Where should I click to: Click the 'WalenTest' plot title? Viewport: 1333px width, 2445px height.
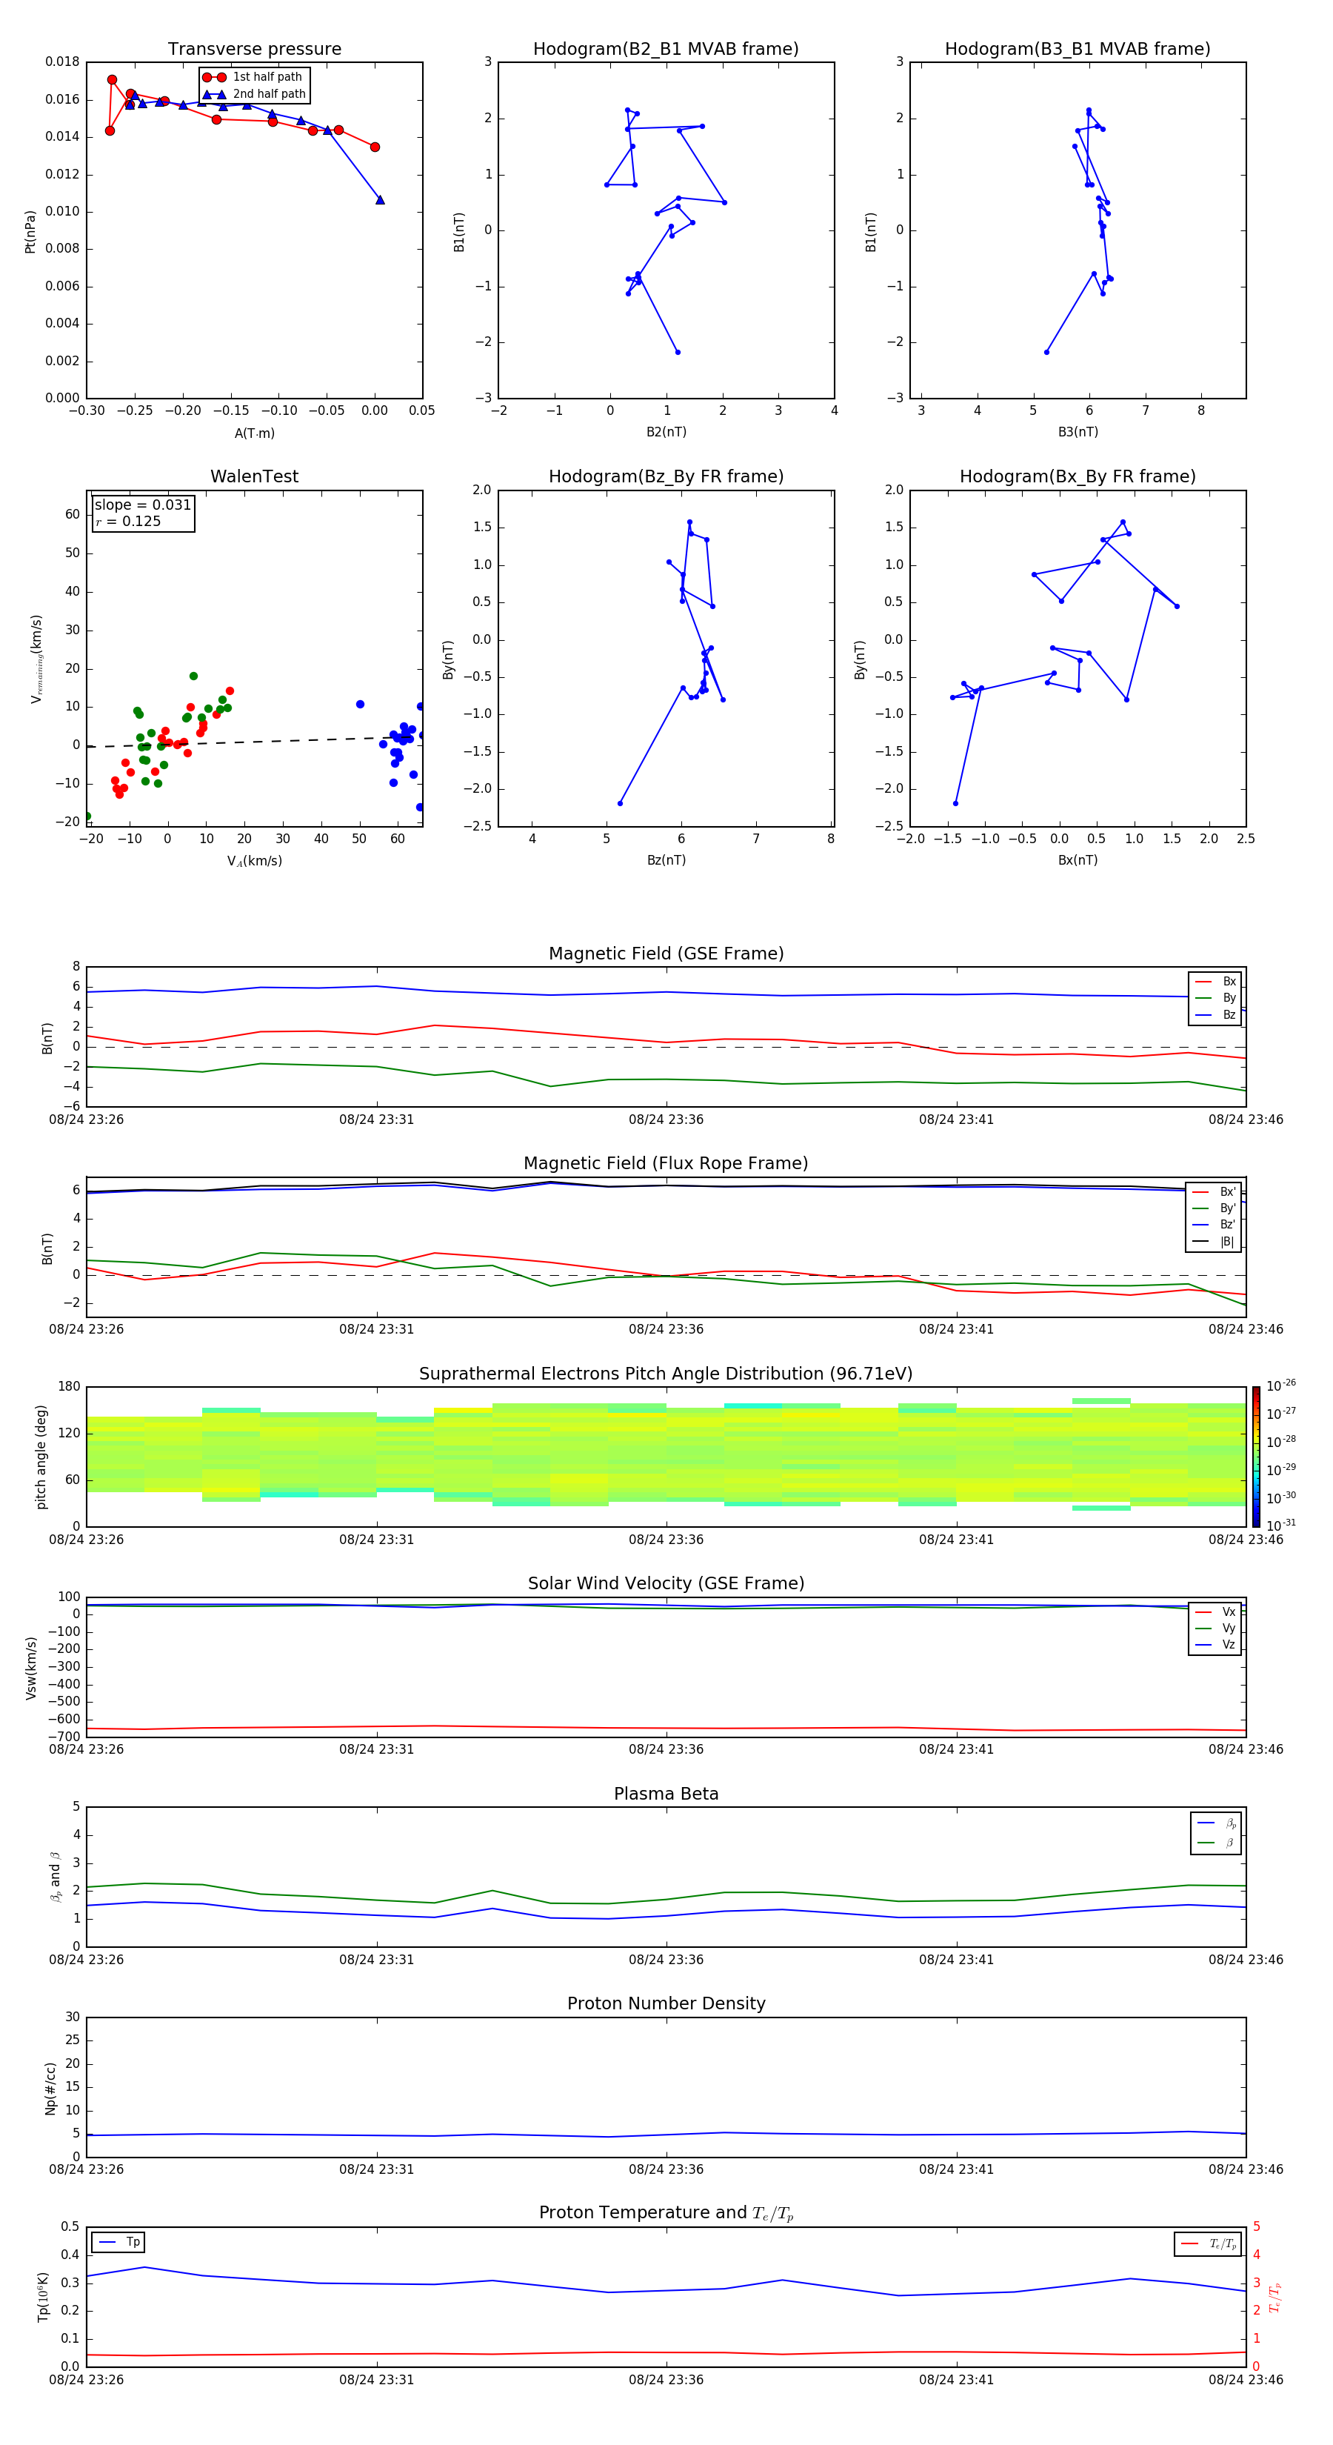tap(254, 476)
